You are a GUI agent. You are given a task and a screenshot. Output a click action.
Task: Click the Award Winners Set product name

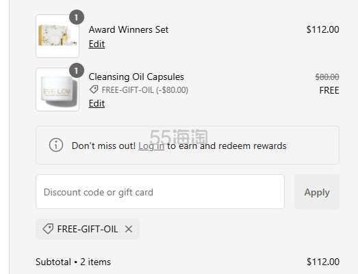(129, 29)
